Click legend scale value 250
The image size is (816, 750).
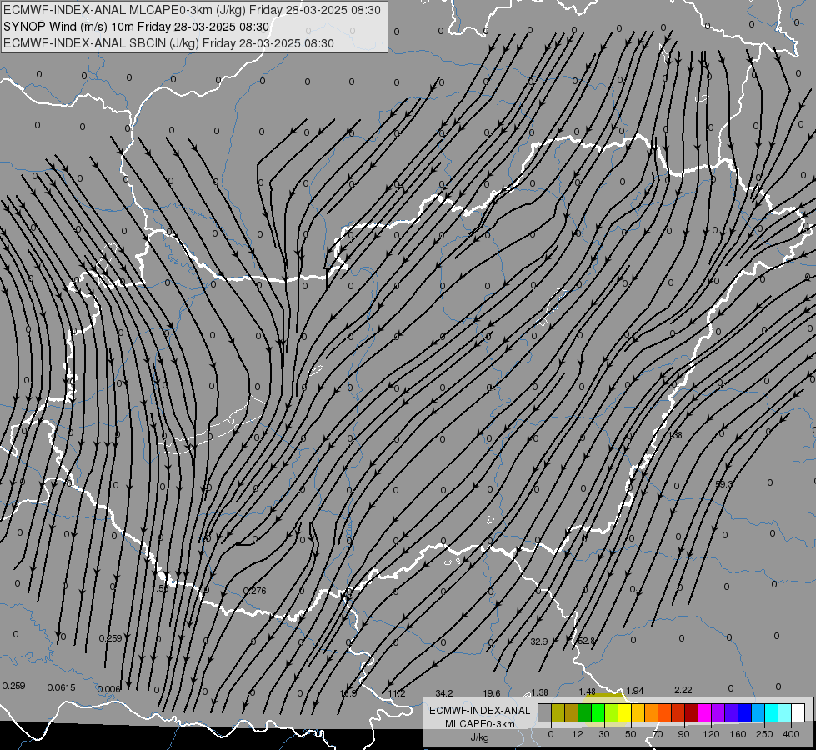coord(764,734)
